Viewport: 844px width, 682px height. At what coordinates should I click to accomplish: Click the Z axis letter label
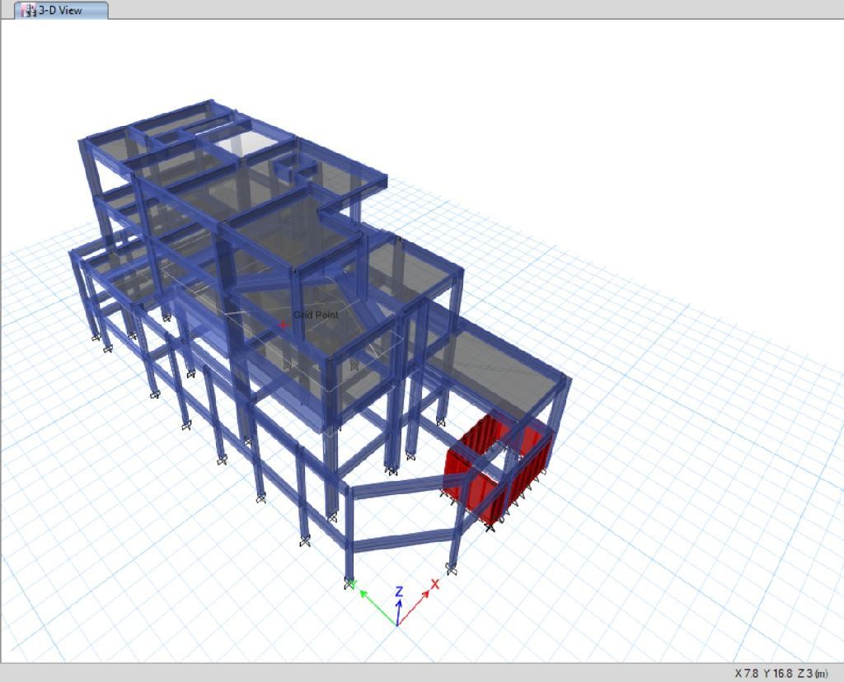[398, 591]
